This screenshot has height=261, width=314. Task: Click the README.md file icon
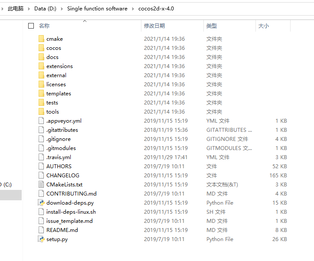tap(41, 230)
